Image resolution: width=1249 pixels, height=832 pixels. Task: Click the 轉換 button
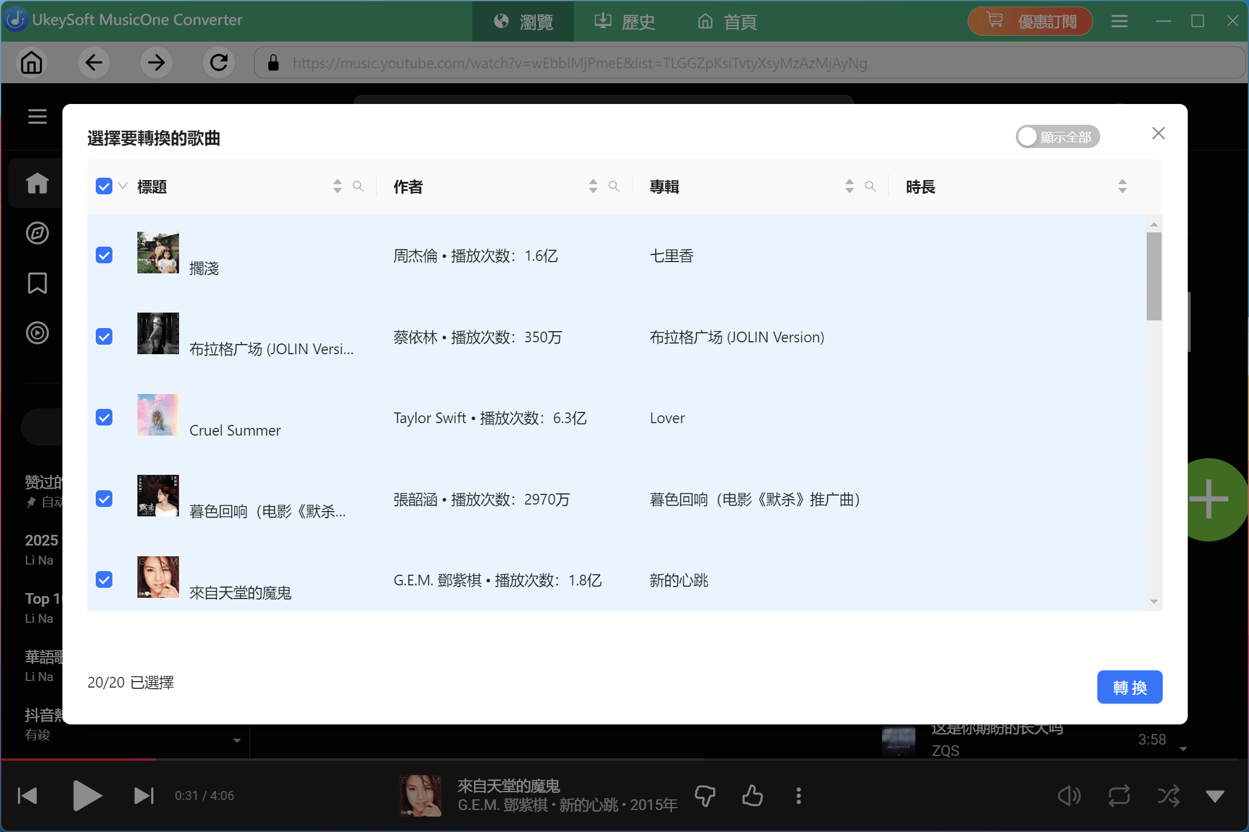pyautogui.click(x=1129, y=687)
